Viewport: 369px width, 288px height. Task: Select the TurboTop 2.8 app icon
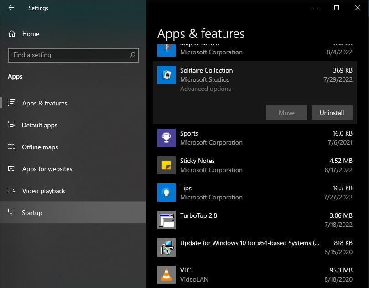[x=166, y=220]
